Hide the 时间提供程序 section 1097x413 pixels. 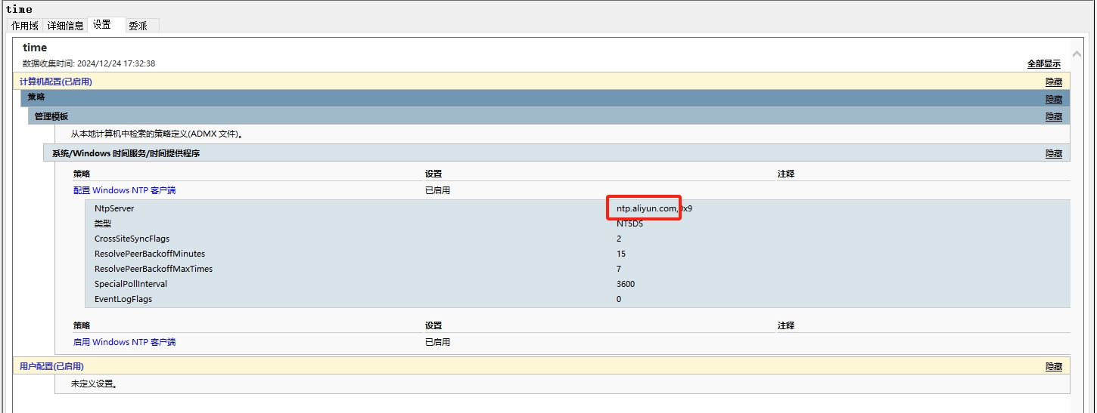point(1054,153)
